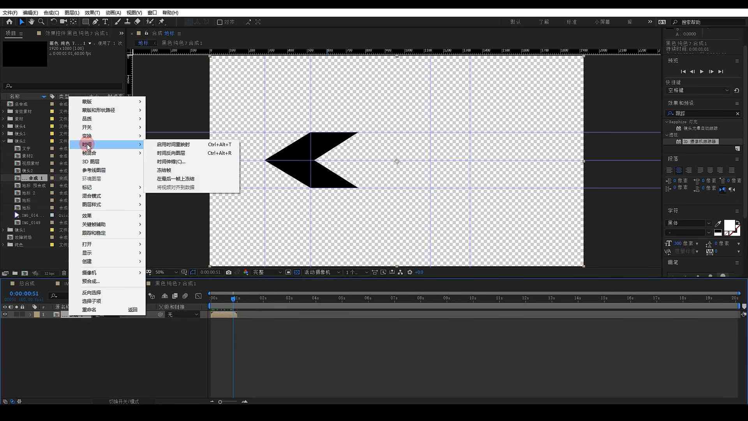Click reset shortcut icon beside 空格键
The height and width of the screenshot is (421, 748).
point(737,90)
